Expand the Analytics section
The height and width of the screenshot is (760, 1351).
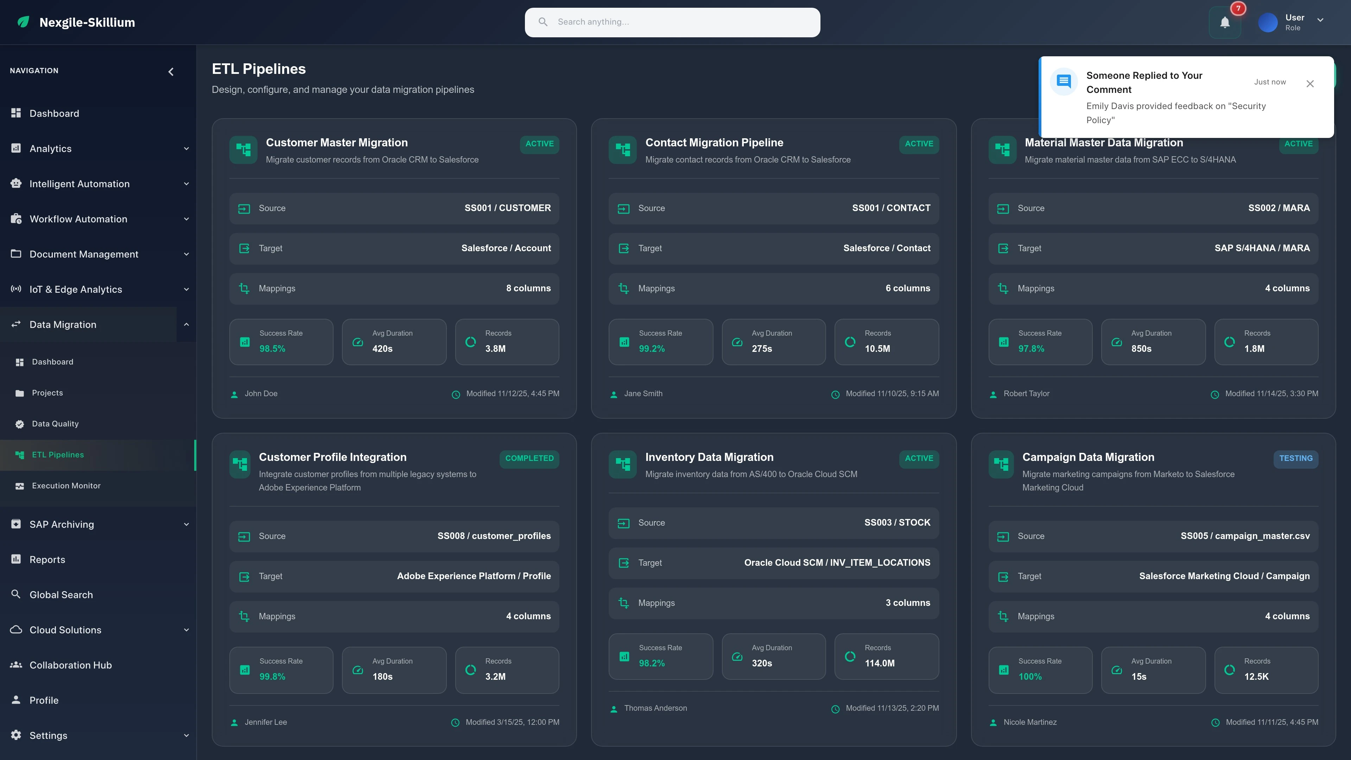click(186, 148)
